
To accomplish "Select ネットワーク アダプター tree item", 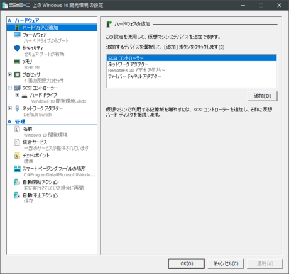I will 43,108.
